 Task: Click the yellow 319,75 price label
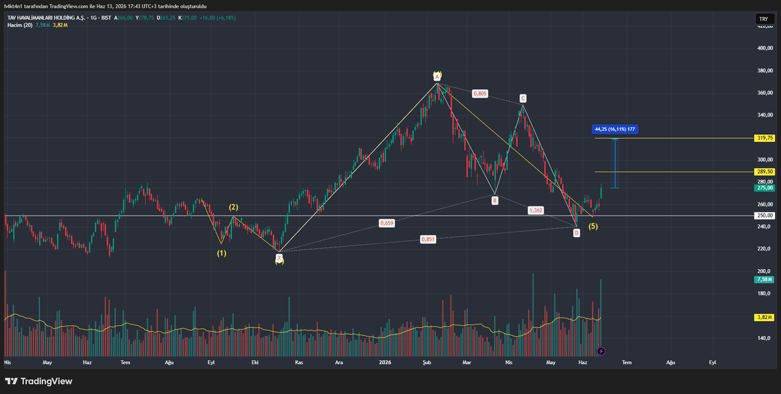pyautogui.click(x=765, y=138)
